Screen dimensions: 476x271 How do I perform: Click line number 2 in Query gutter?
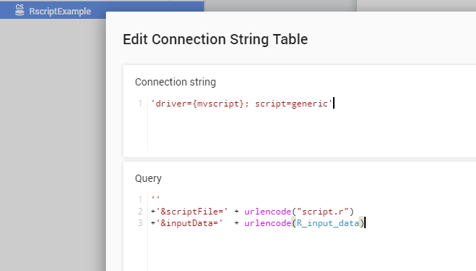coord(140,212)
